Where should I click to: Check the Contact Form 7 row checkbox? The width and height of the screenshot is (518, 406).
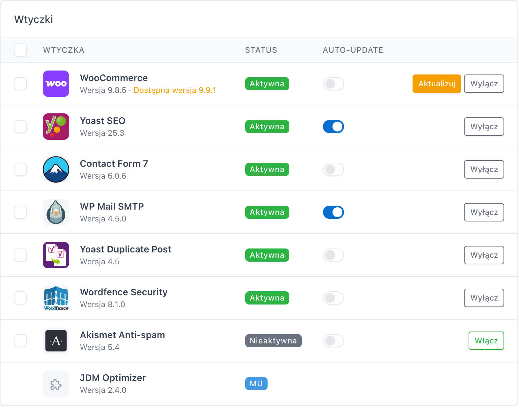coord(20,169)
